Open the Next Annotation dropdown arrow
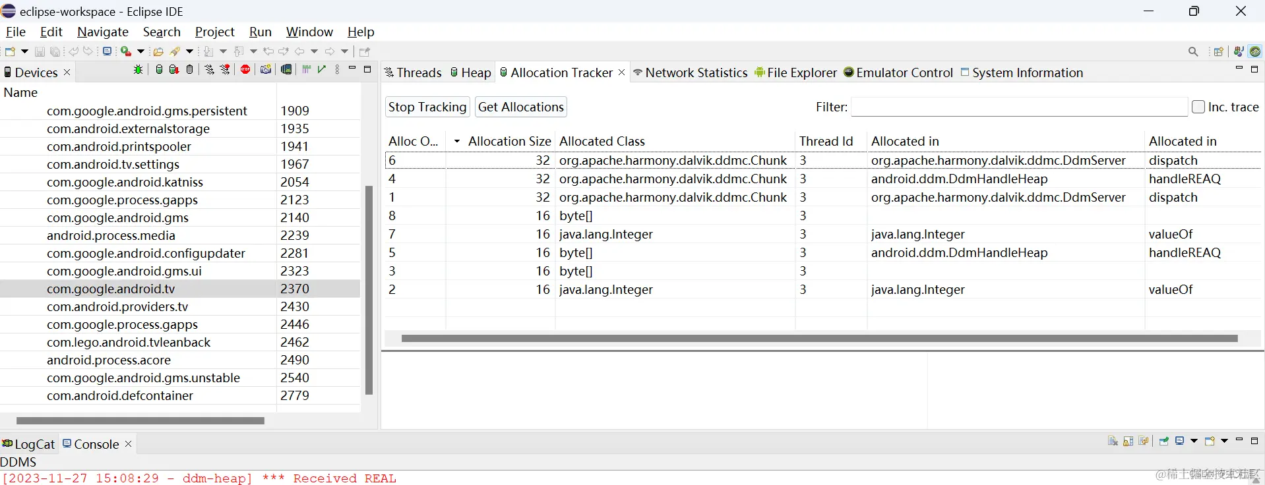1265x485 pixels. [223, 51]
